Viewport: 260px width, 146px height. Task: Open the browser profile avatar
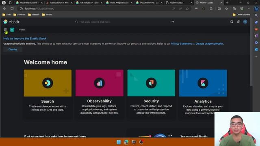[x=4, y=3]
